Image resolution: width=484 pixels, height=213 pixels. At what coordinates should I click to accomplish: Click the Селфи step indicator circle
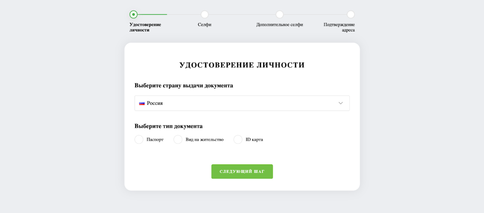[x=205, y=15]
